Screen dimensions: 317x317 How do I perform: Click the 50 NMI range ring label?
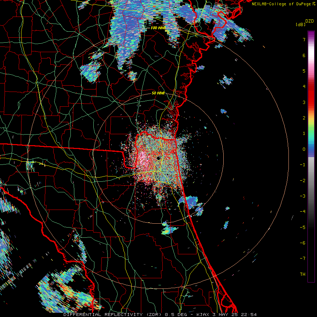pos(158,93)
